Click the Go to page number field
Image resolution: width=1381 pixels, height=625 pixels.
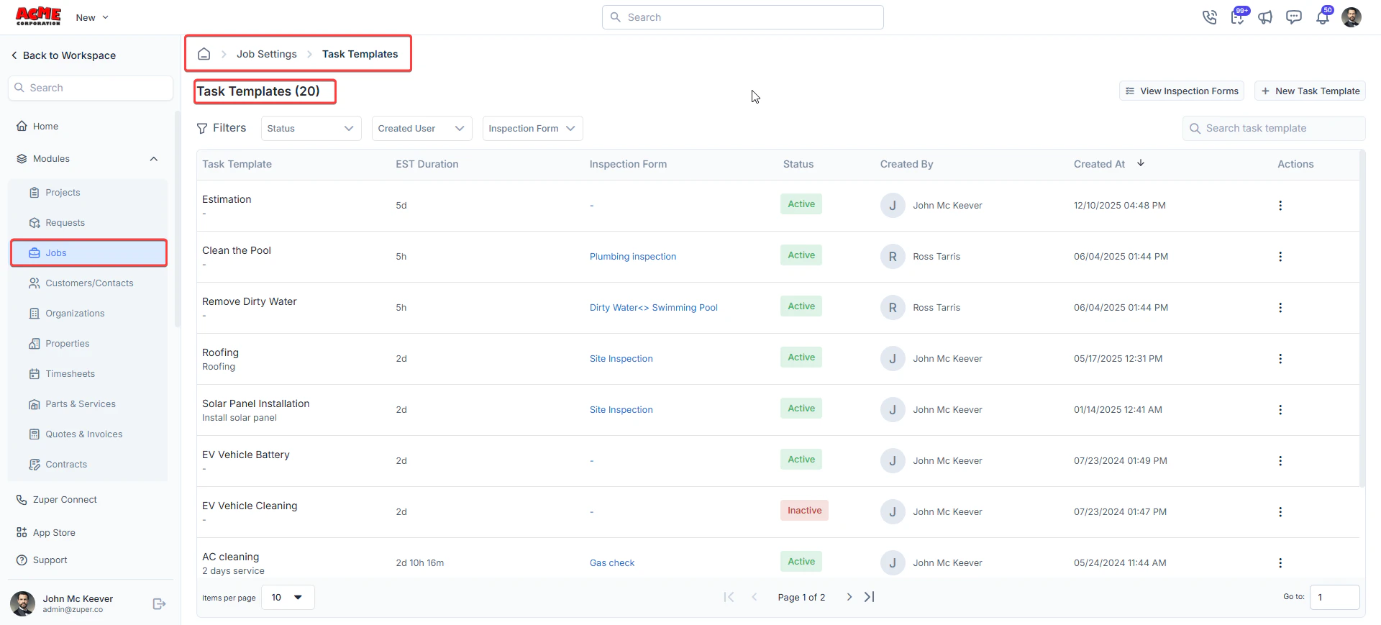1334,598
